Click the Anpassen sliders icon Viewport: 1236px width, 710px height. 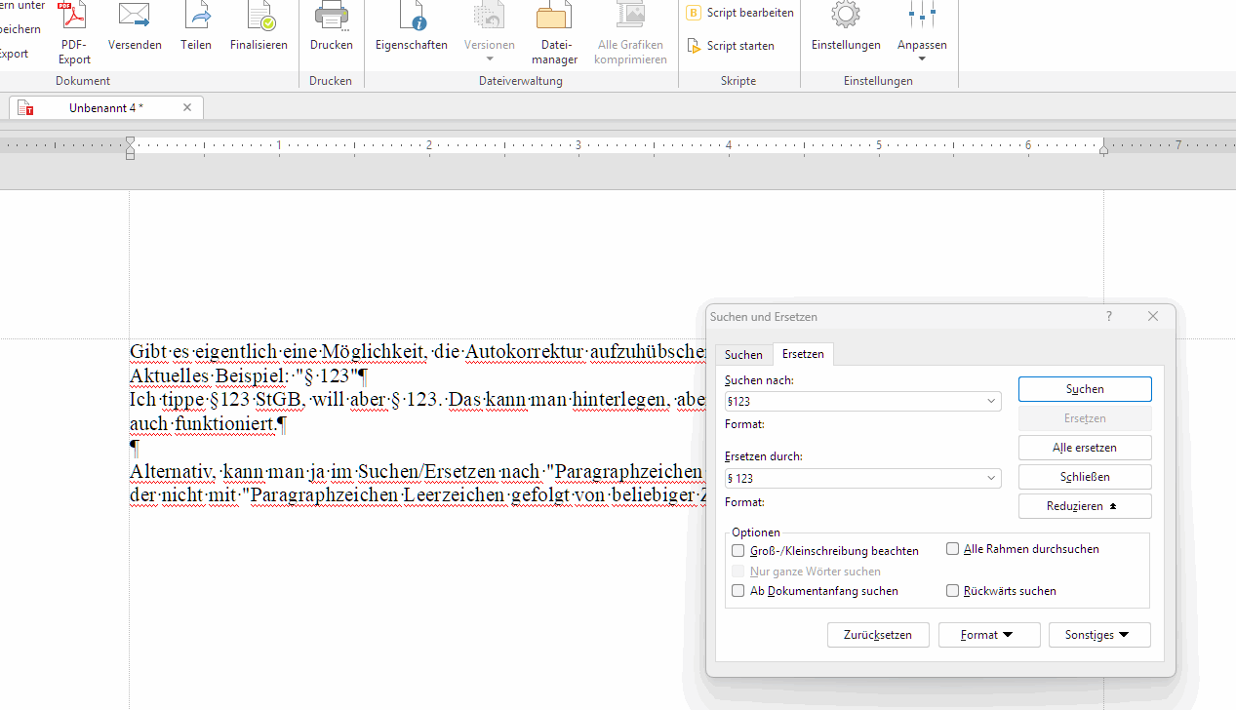coord(922,16)
